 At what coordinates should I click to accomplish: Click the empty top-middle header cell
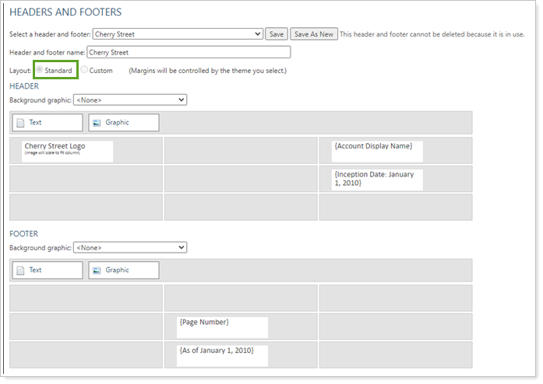click(x=241, y=151)
